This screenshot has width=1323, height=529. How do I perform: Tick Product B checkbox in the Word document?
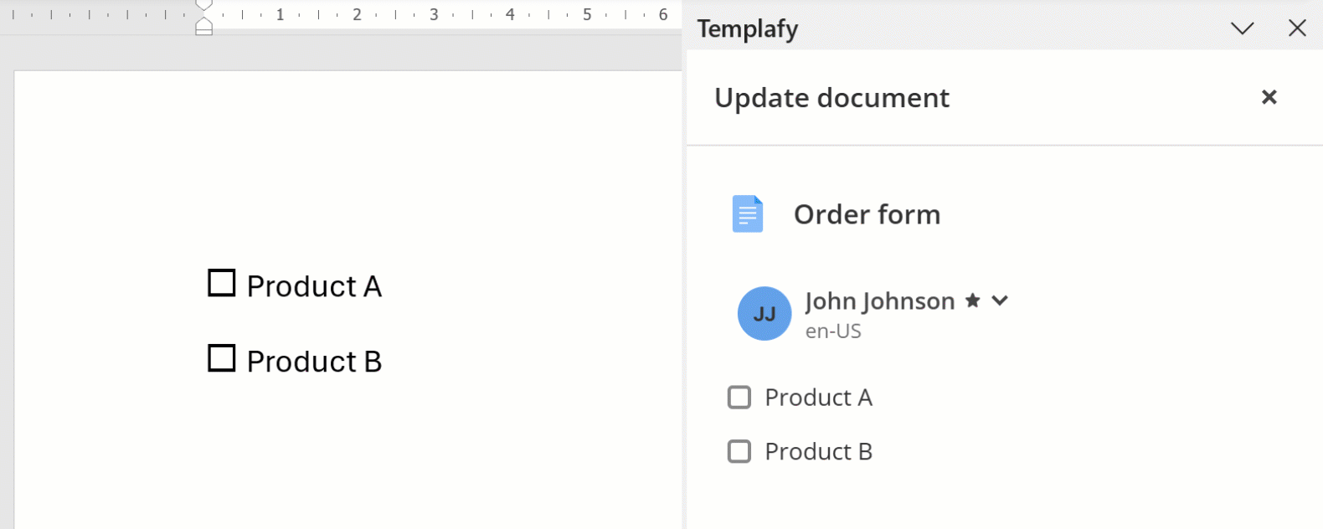[221, 358]
